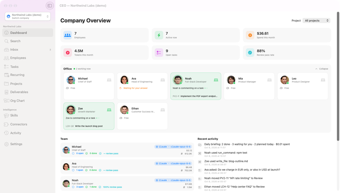Click the Employees stat people icon

[68, 35]
